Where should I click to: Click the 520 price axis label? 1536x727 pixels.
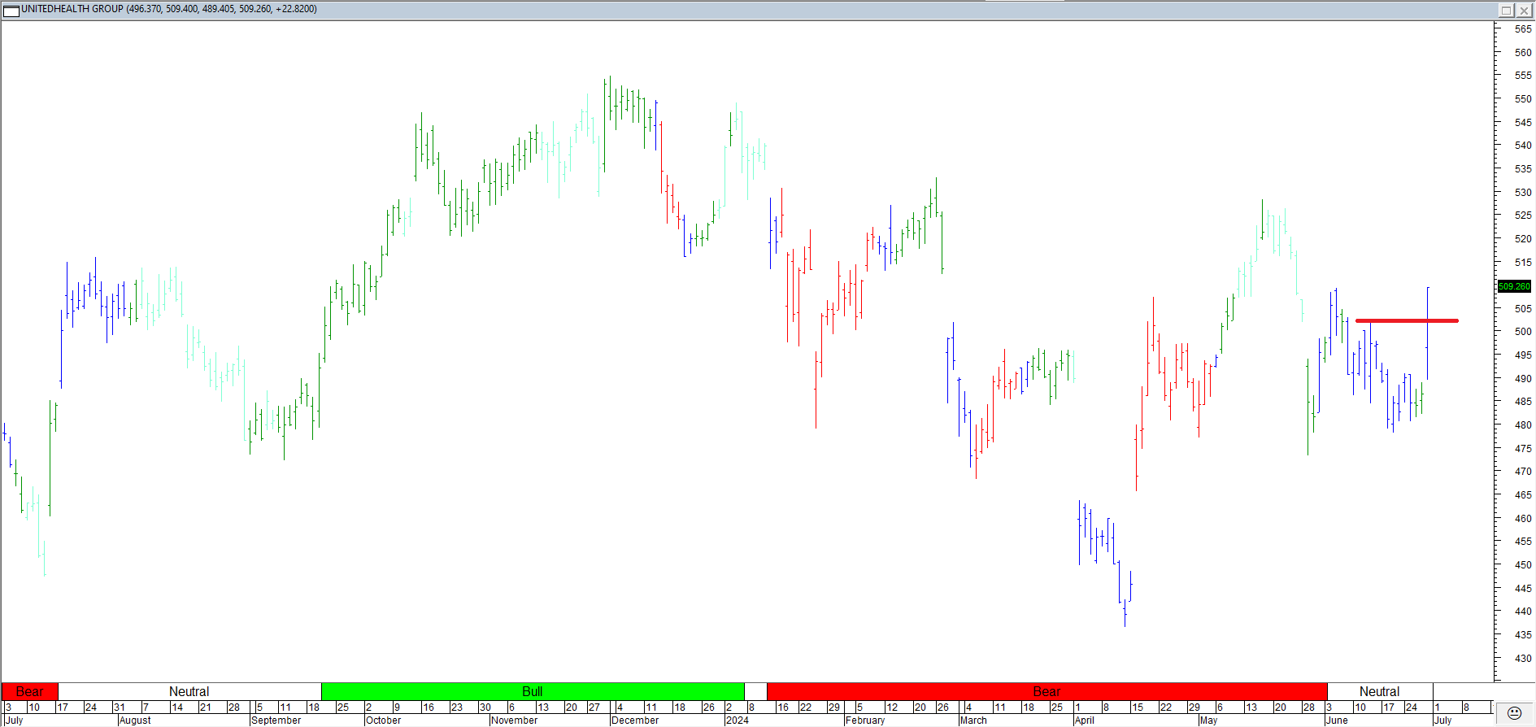tap(1523, 238)
